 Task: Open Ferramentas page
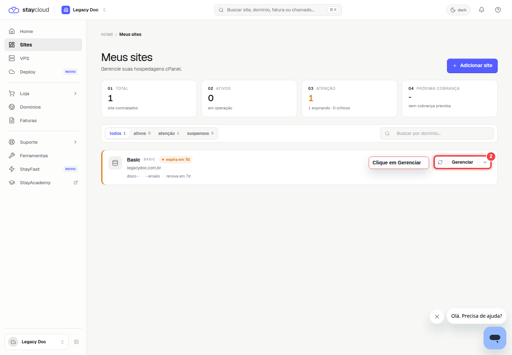click(43, 155)
